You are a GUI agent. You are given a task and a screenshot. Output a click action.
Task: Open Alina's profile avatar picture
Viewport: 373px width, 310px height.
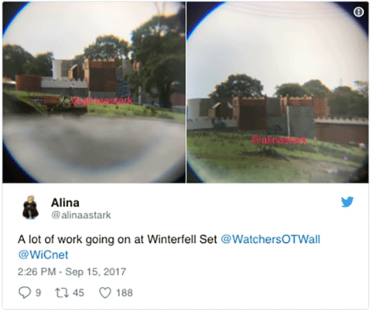(x=31, y=208)
